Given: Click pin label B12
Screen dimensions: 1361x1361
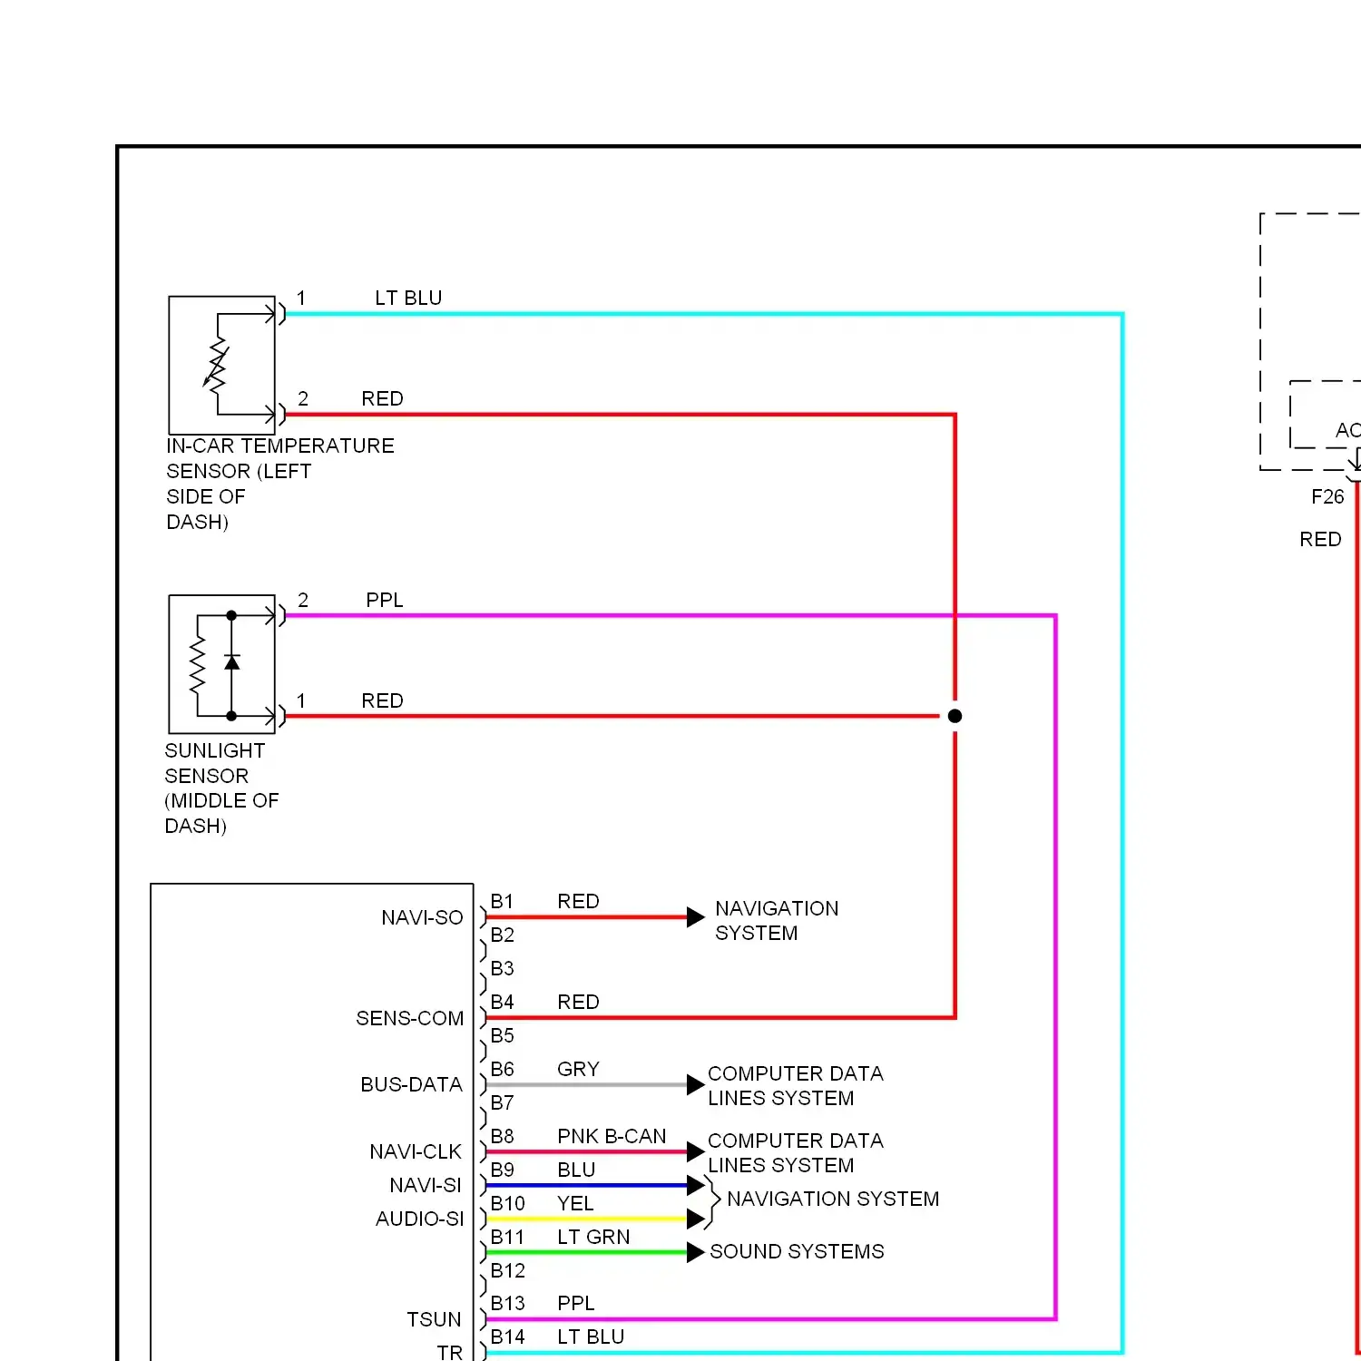Looking at the screenshot, I should 507,1270.
